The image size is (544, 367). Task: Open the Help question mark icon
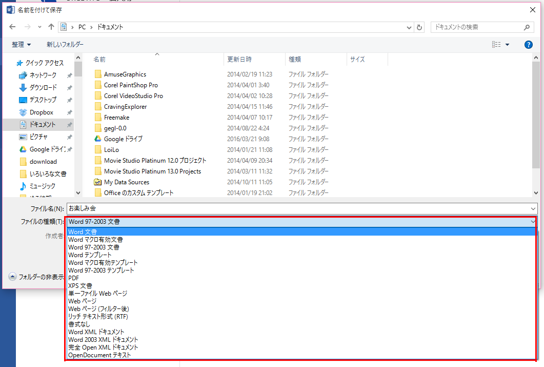pos(529,45)
